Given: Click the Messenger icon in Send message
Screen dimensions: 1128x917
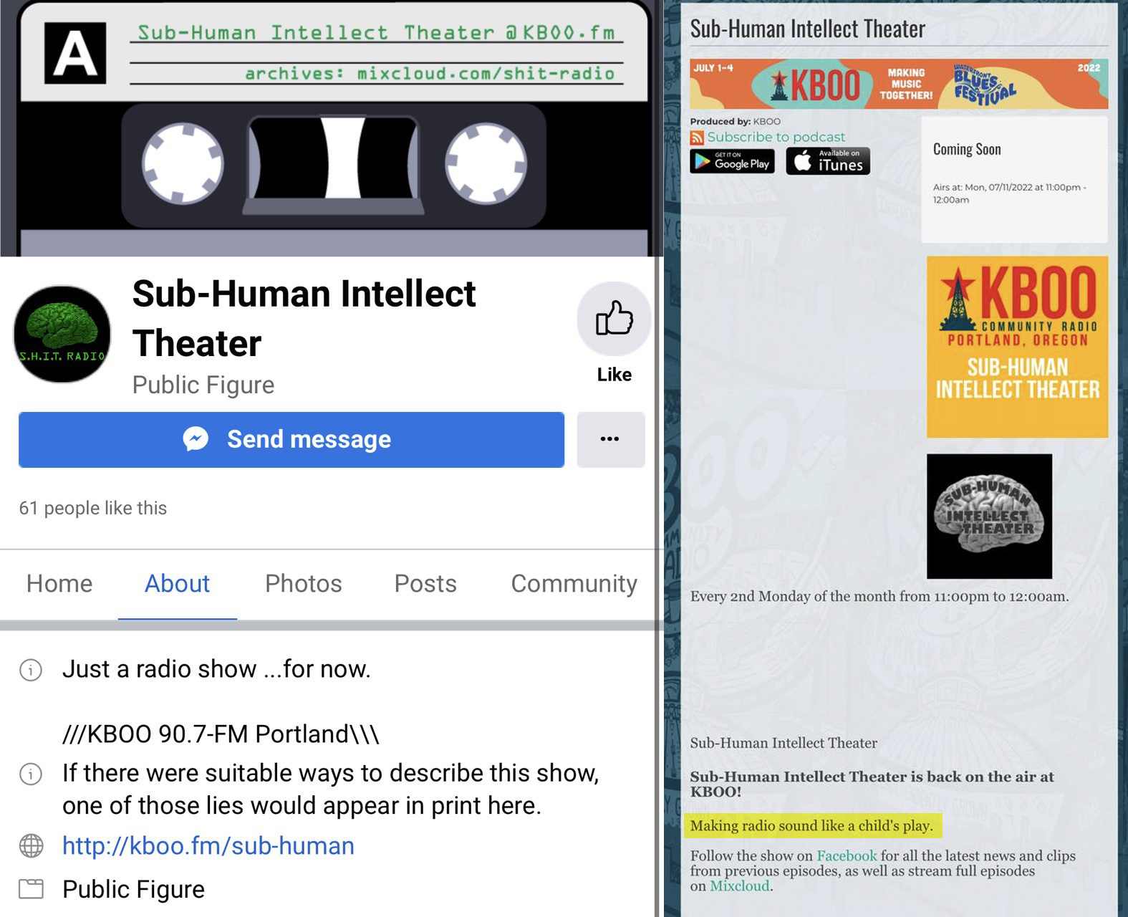Looking at the screenshot, I should click(196, 439).
